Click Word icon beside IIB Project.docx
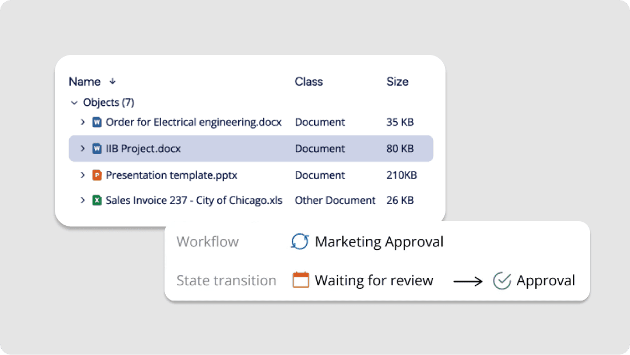The image size is (630, 355). (x=97, y=149)
